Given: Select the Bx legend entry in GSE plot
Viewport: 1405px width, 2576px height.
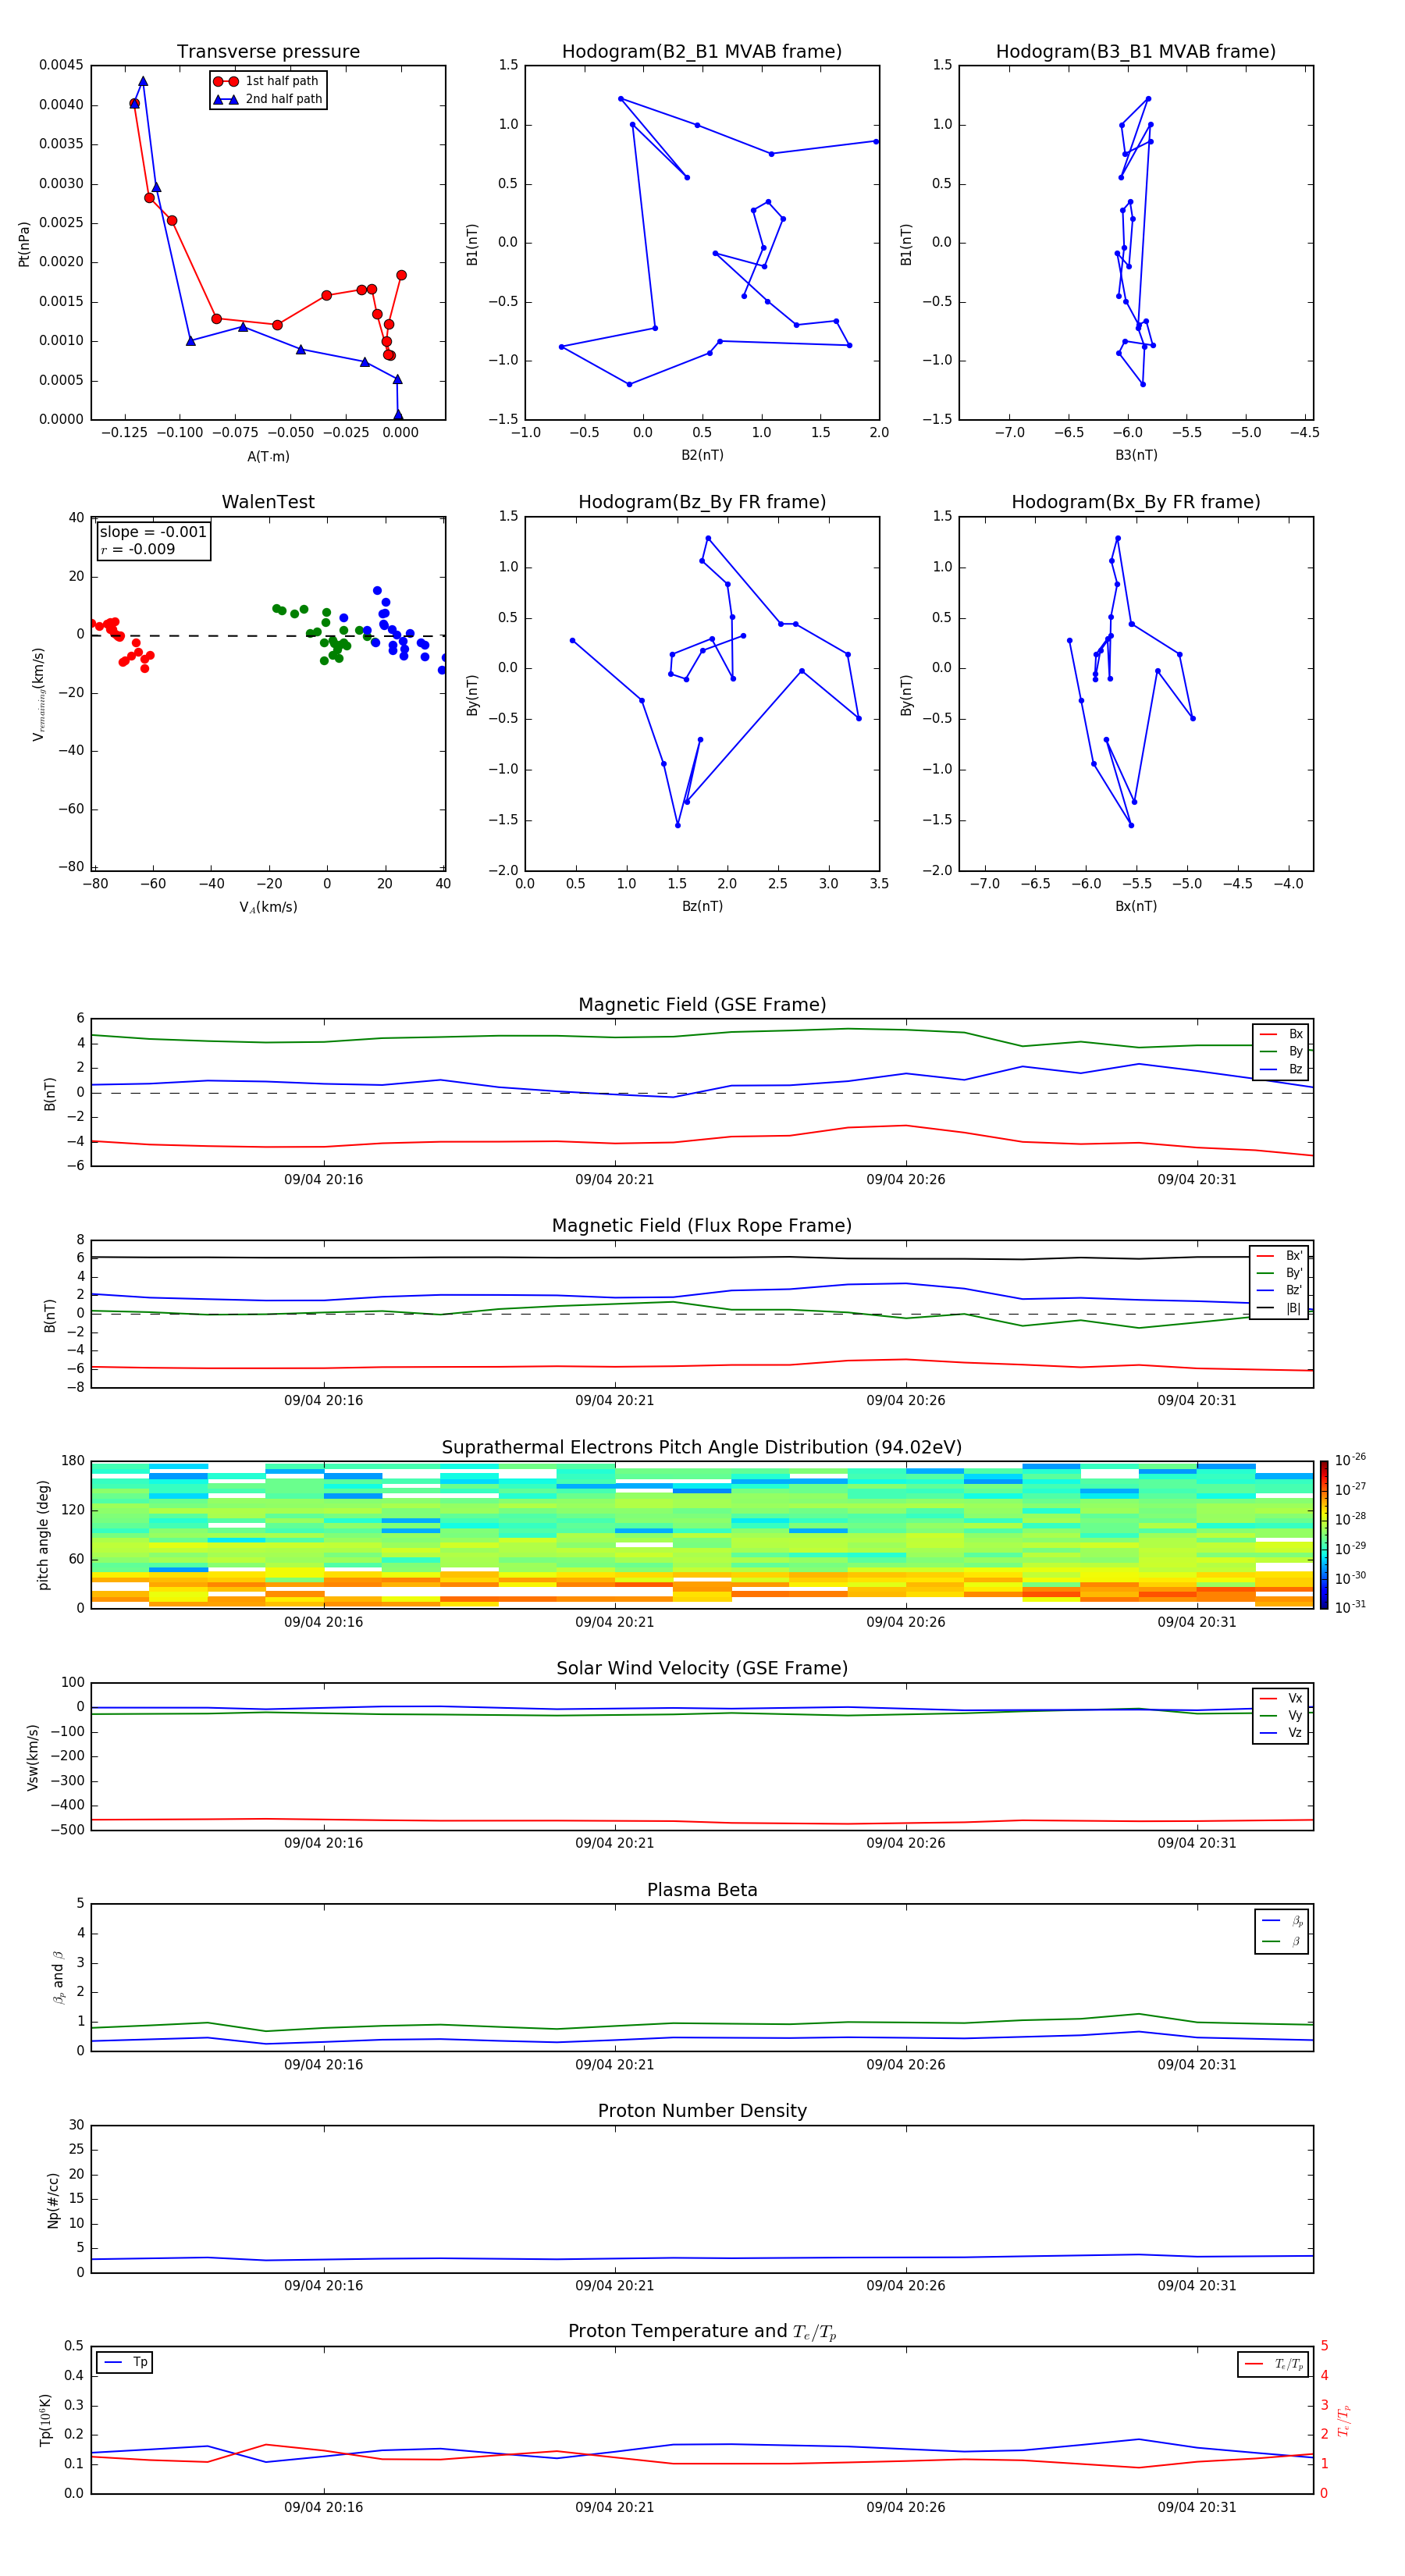Looking at the screenshot, I should coord(1281,1034).
